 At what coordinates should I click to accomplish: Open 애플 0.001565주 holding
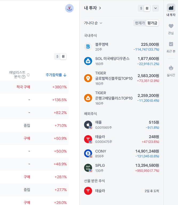click(x=121, y=125)
